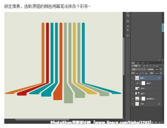This screenshot has height=128, width=167.
Task: Hide the 图层 1 layer eye
Action: (x=132, y=78)
